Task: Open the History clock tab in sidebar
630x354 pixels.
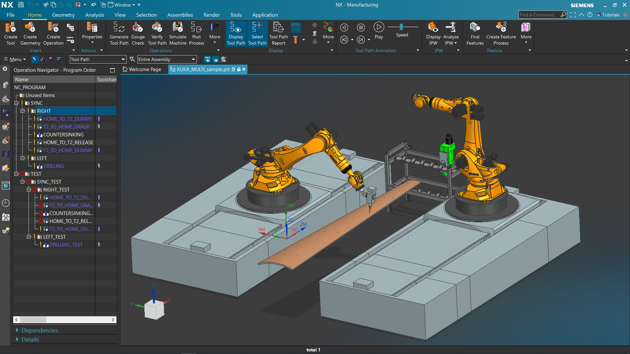Action: pos(6,203)
